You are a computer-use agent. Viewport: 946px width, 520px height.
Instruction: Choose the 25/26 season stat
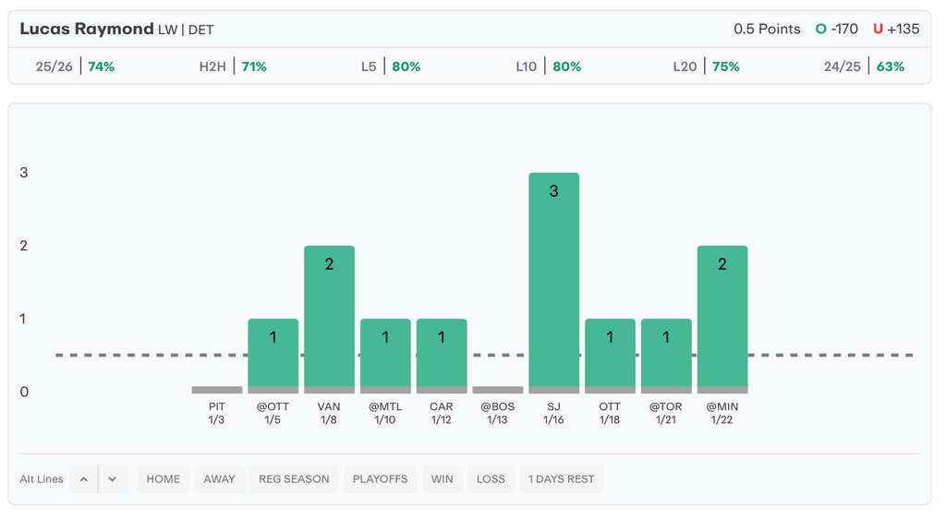[x=75, y=67]
